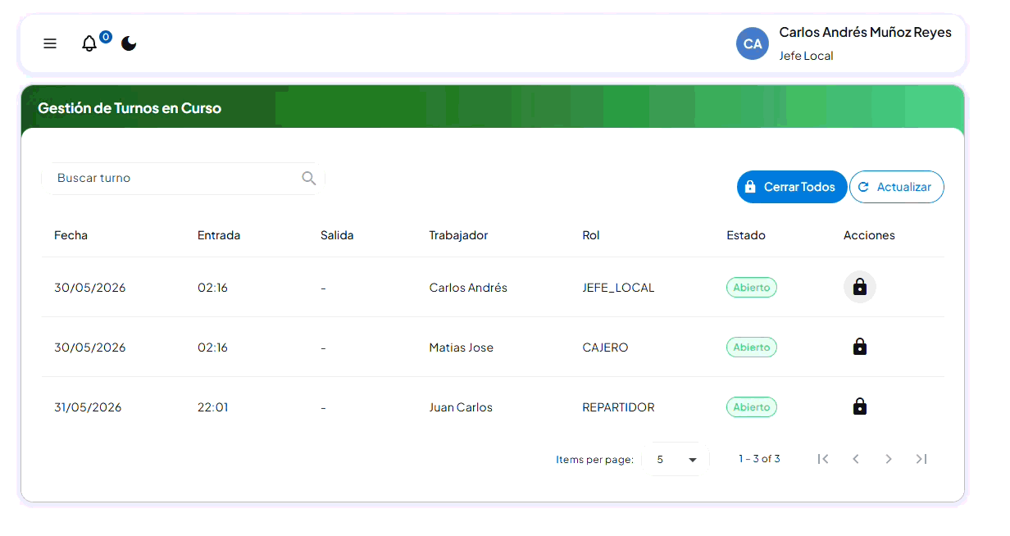
Task: Close Juan Carlos shift with lock icon
Action: tap(860, 407)
